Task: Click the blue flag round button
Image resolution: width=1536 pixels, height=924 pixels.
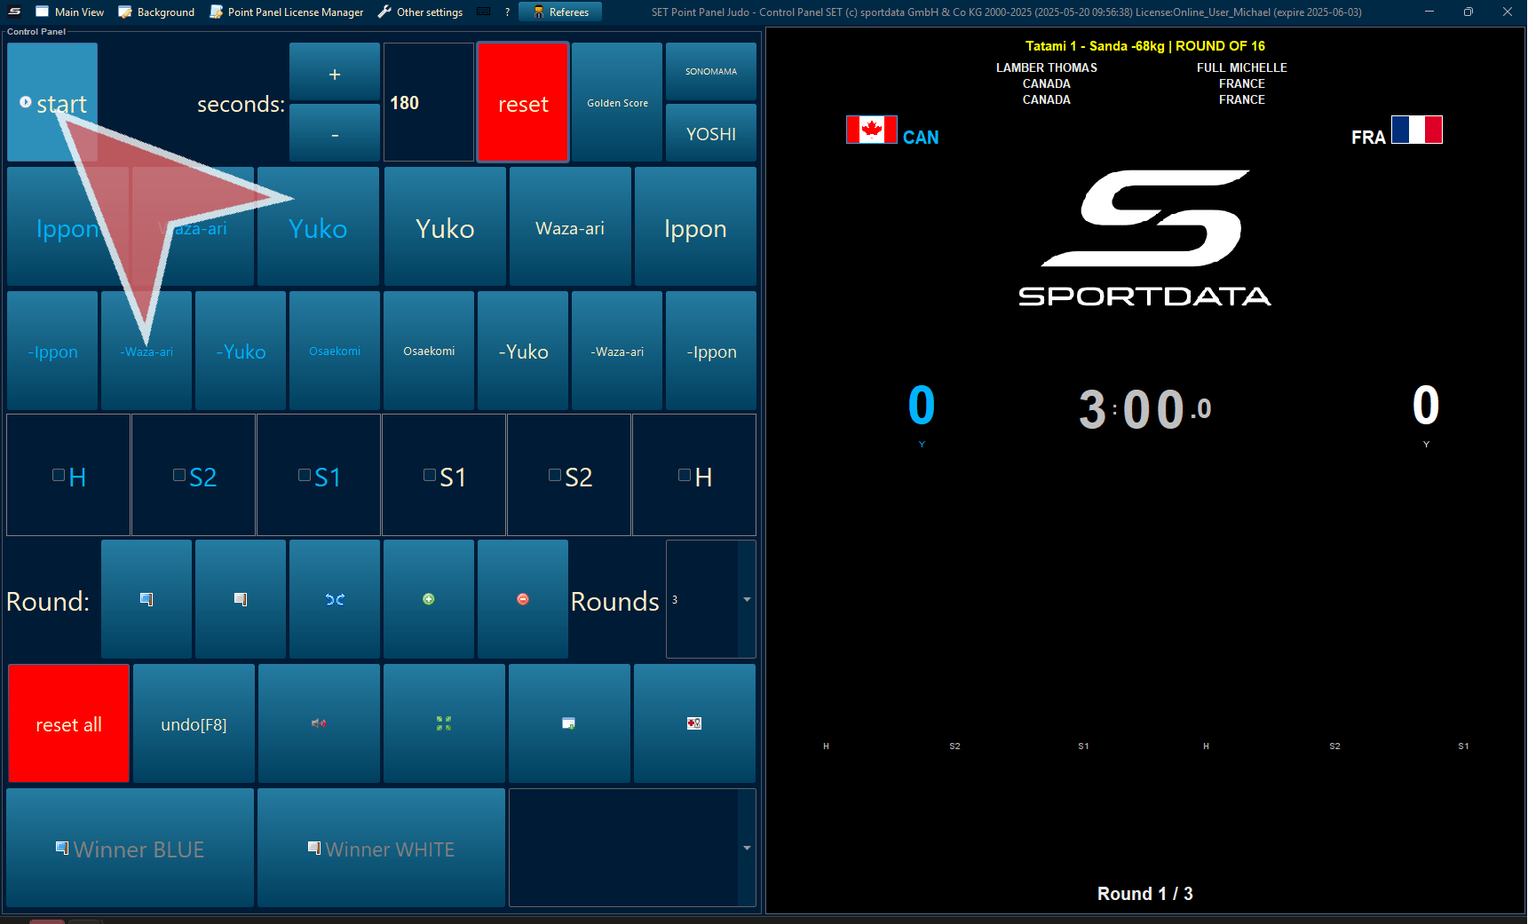Action: [146, 599]
